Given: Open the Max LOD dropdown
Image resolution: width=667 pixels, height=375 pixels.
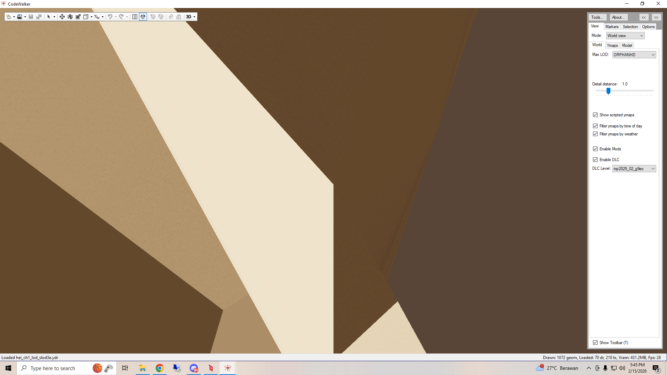Looking at the screenshot, I should coord(634,55).
